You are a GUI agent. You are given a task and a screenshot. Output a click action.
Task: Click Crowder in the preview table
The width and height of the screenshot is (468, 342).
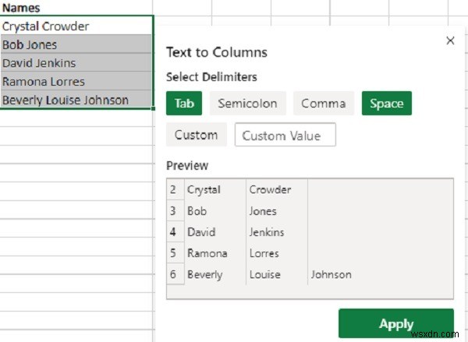pos(270,189)
